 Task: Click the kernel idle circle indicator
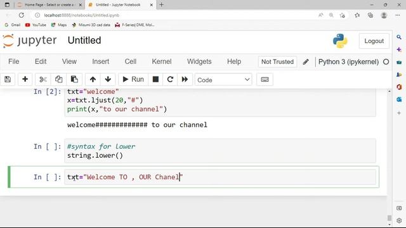coord(386,62)
